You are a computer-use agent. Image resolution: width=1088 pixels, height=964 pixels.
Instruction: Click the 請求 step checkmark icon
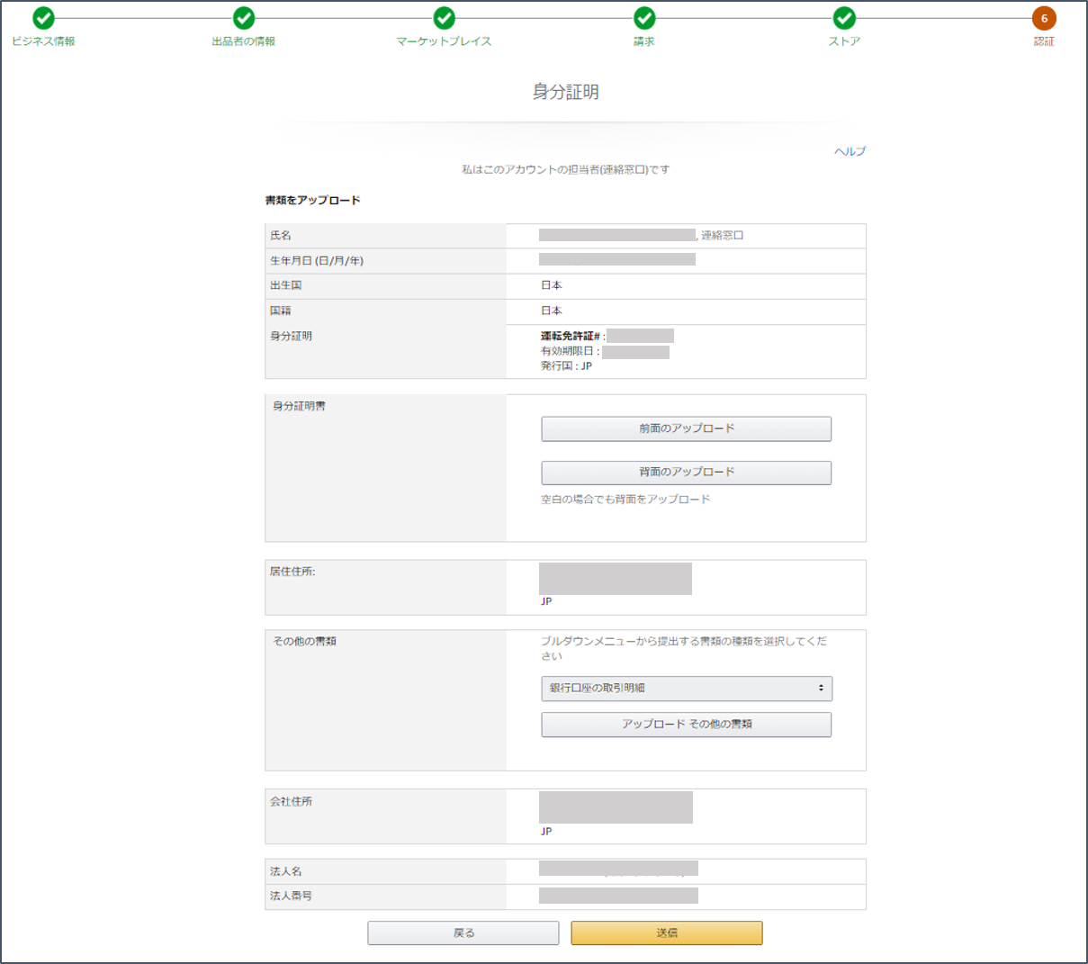[644, 18]
